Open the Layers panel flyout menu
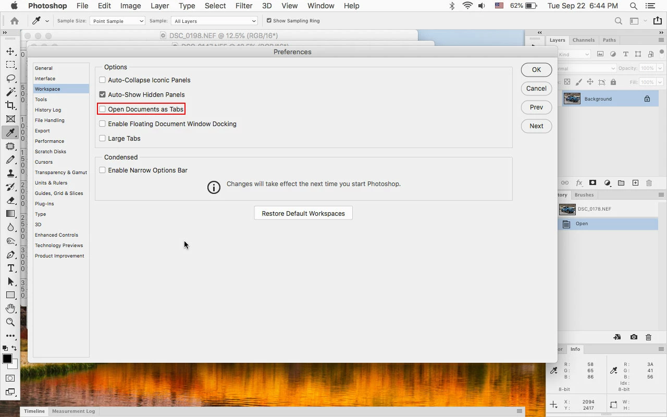 pyautogui.click(x=661, y=40)
